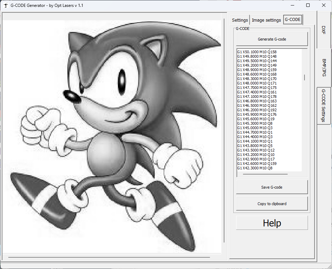The width and height of the screenshot is (332, 269).
Task: Open the vertical G-CODE Settings tab
Action: pyautogui.click(x=324, y=105)
